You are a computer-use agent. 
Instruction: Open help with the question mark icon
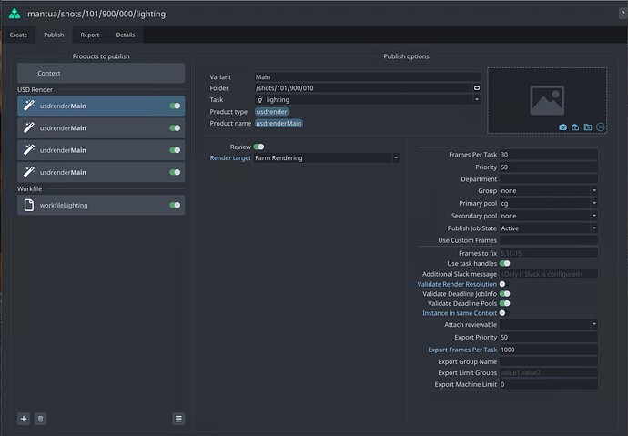pyautogui.click(x=623, y=14)
